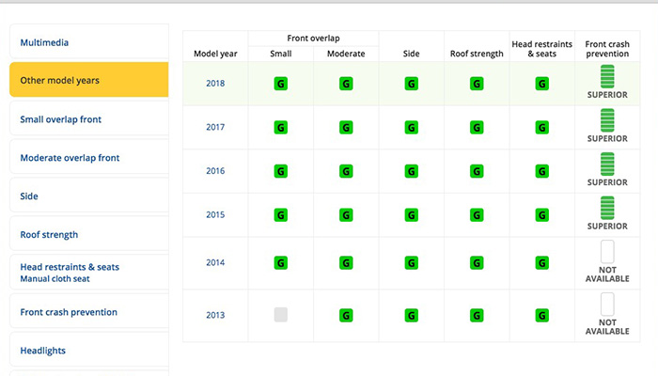Click 2016 Side Good rating icon

[x=412, y=171]
